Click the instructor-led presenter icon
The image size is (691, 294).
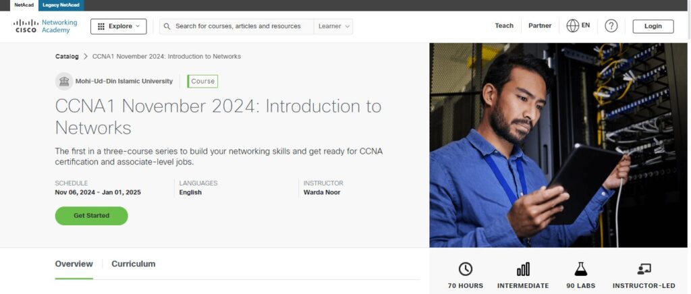pos(644,269)
